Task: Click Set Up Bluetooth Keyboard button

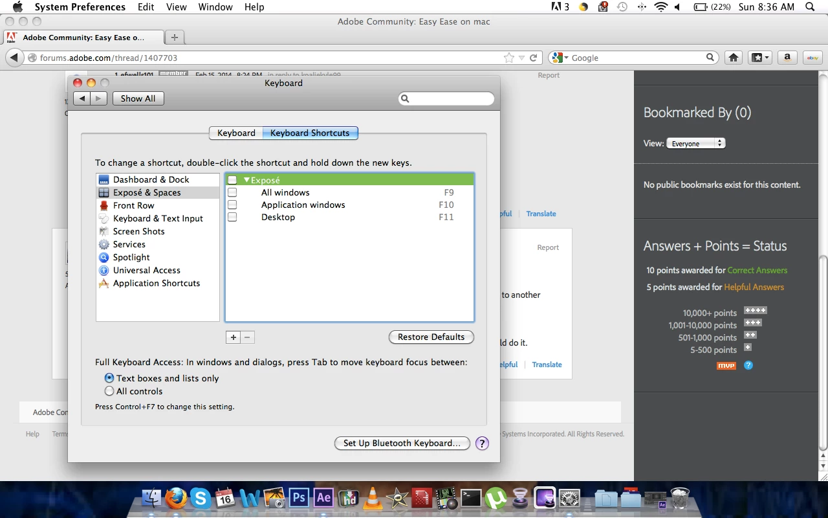Action: pyautogui.click(x=402, y=443)
